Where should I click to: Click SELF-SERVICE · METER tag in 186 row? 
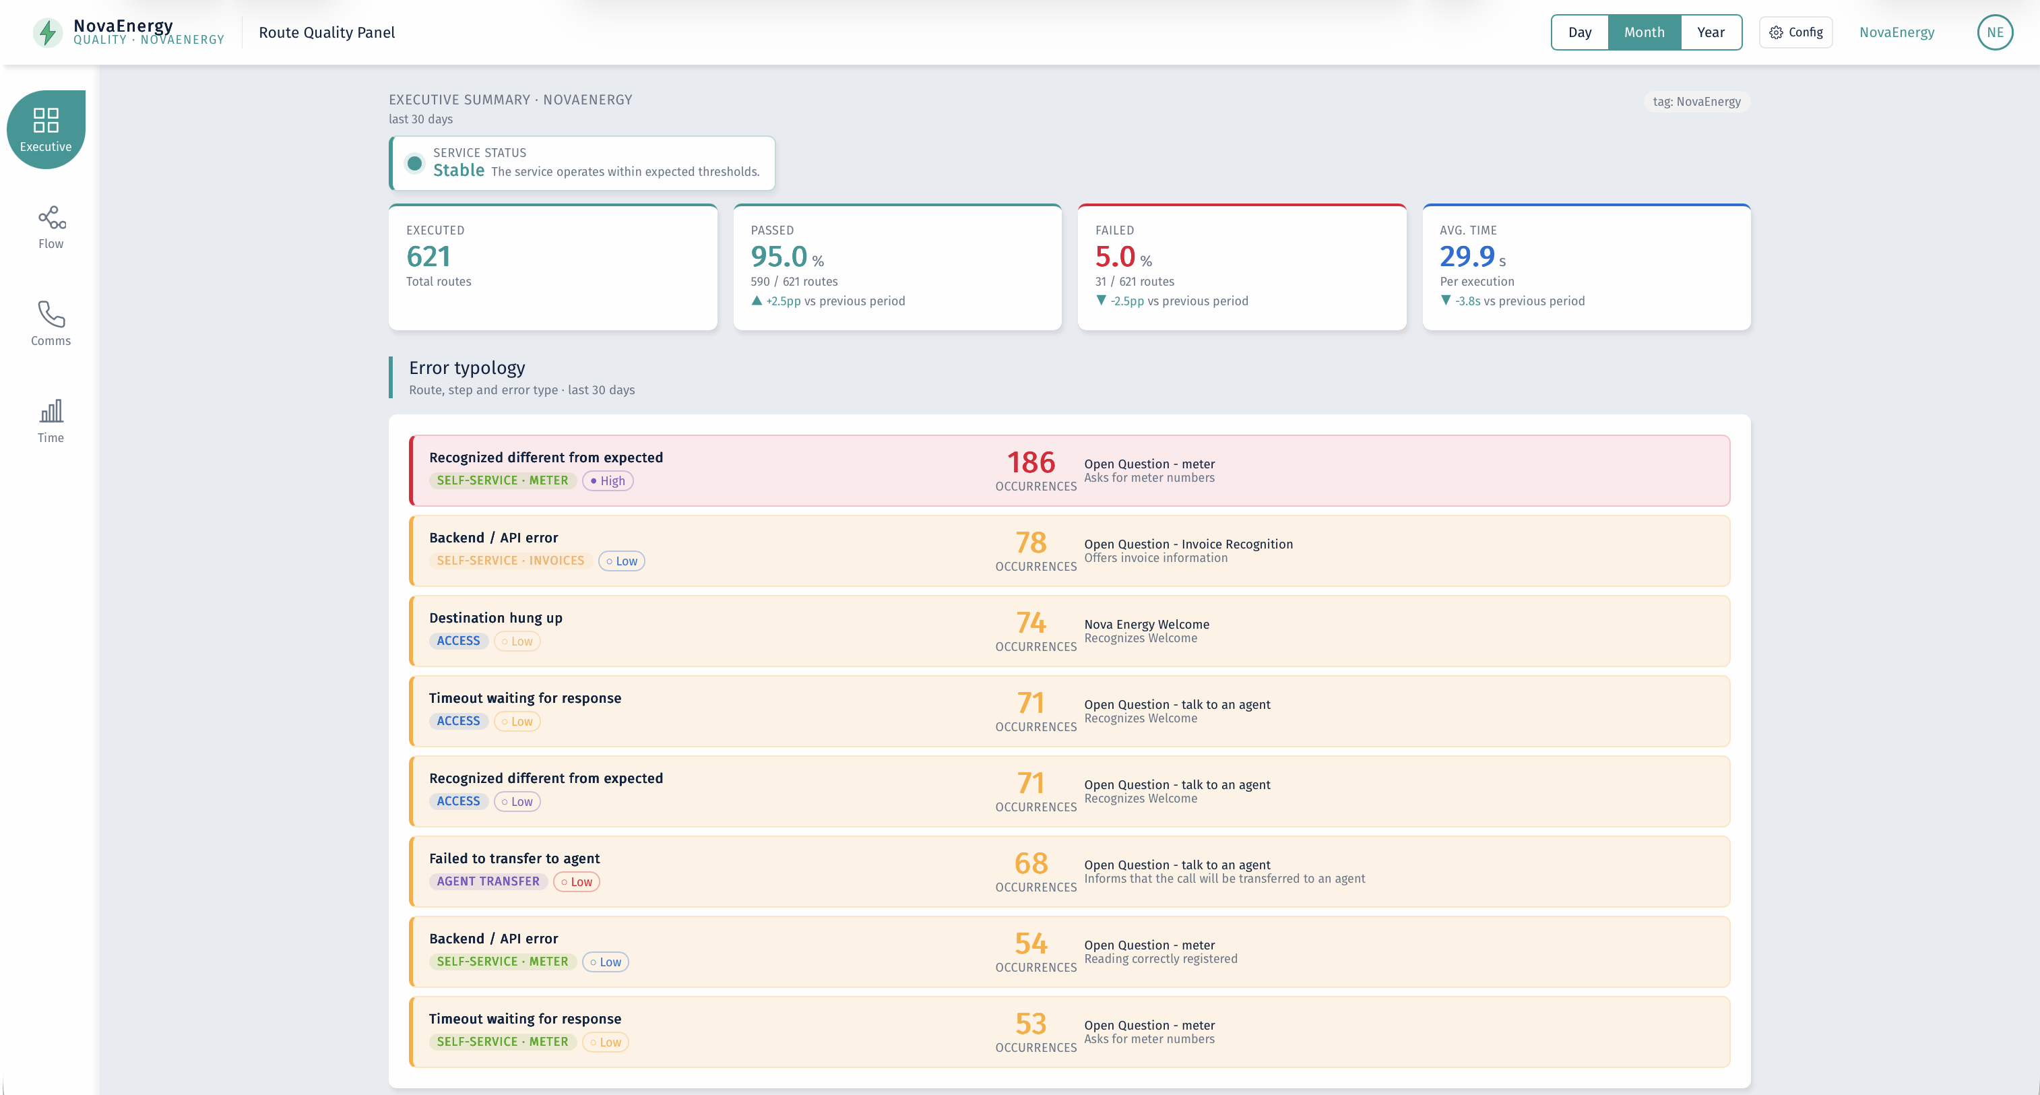(503, 481)
